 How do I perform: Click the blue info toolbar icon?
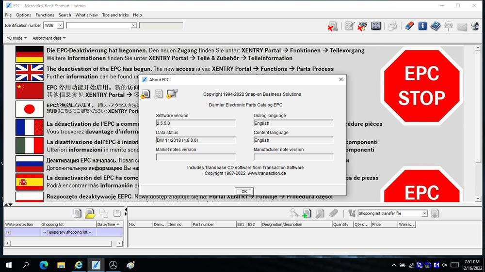tap(422, 26)
